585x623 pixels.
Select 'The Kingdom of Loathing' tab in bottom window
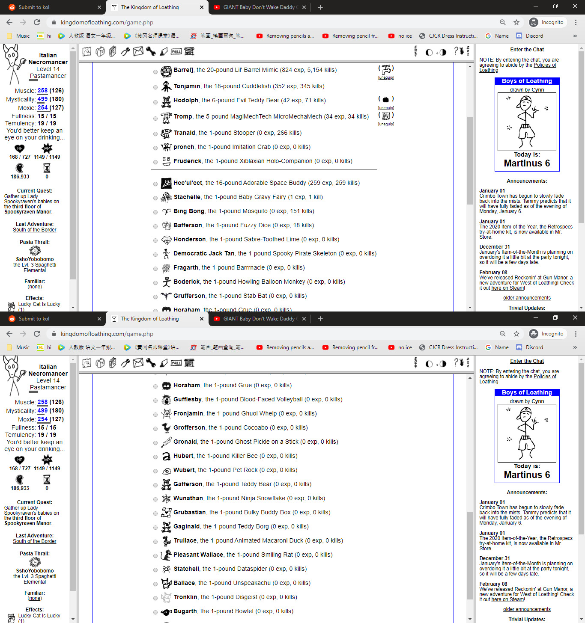[x=157, y=319]
